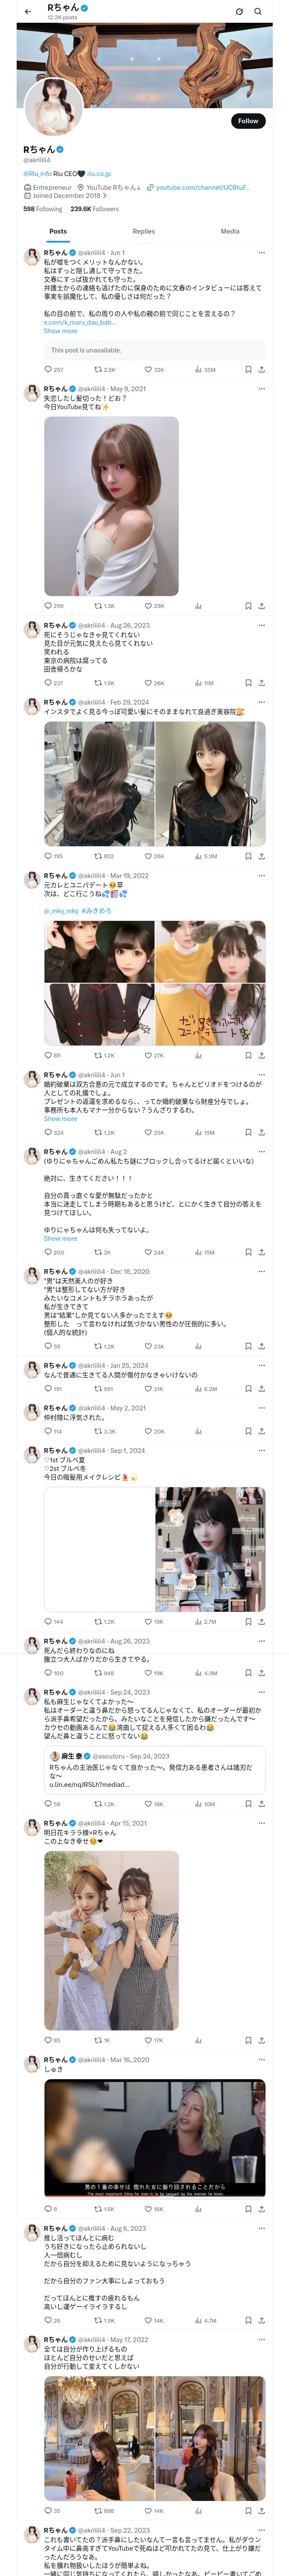Share the May 2, 2021 post
This screenshot has height=2576, width=289.
(x=261, y=1431)
